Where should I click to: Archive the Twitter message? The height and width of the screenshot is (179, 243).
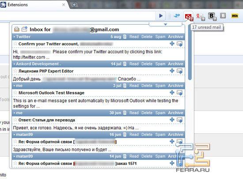[x=175, y=37]
